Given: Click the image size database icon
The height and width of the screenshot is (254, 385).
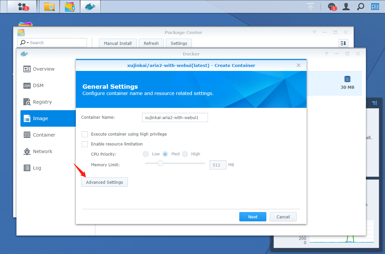Looking at the screenshot, I should coord(347,79).
